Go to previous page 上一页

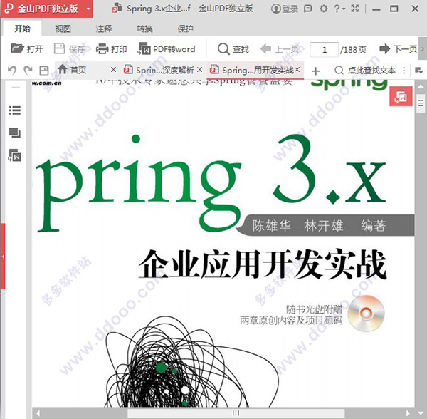pos(280,49)
